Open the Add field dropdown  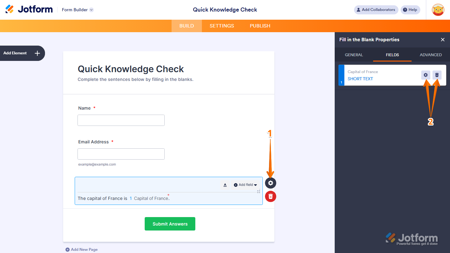click(246, 185)
